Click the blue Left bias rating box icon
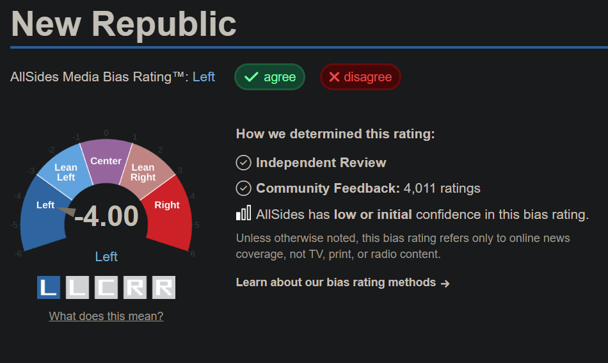608x363 pixels. (x=49, y=287)
